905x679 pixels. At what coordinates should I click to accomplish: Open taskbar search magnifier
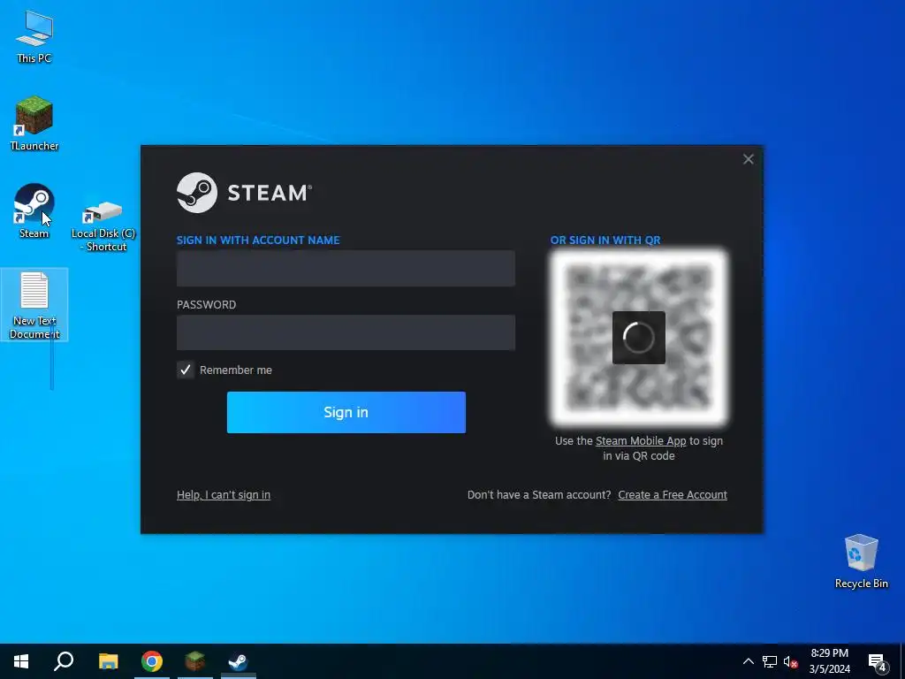pyautogui.click(x=64, y=661)
